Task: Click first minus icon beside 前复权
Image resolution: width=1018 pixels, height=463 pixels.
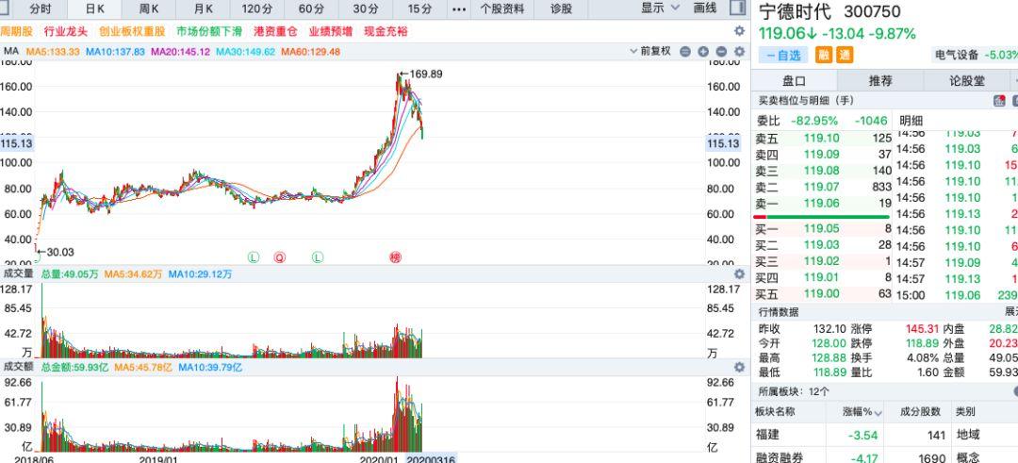Action: coord(685,51)
